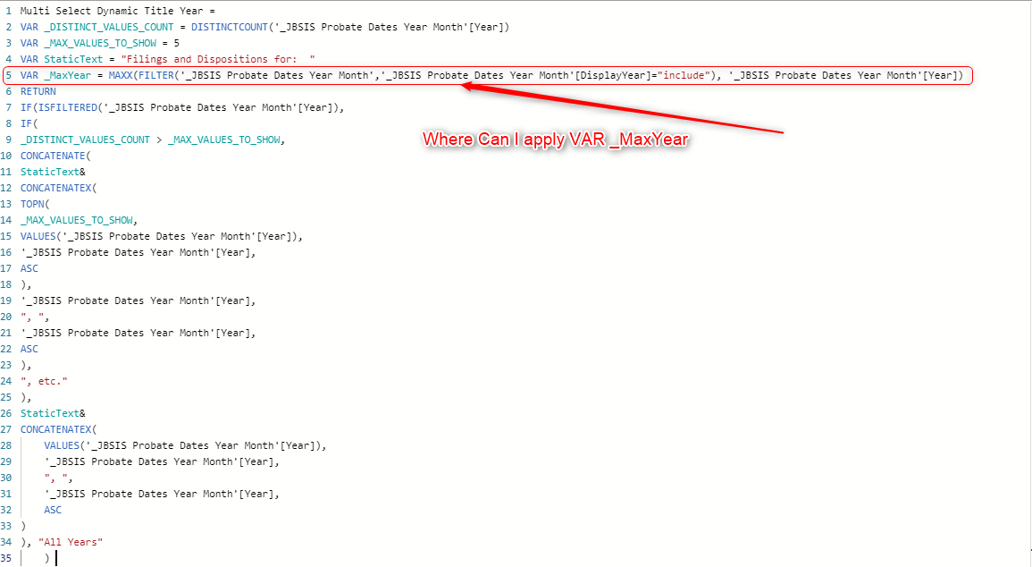Click the measure name "Multi Select Dynamic Title Year"
Viewport: 1032px width, 567px height.
click(x=112, y=12)
